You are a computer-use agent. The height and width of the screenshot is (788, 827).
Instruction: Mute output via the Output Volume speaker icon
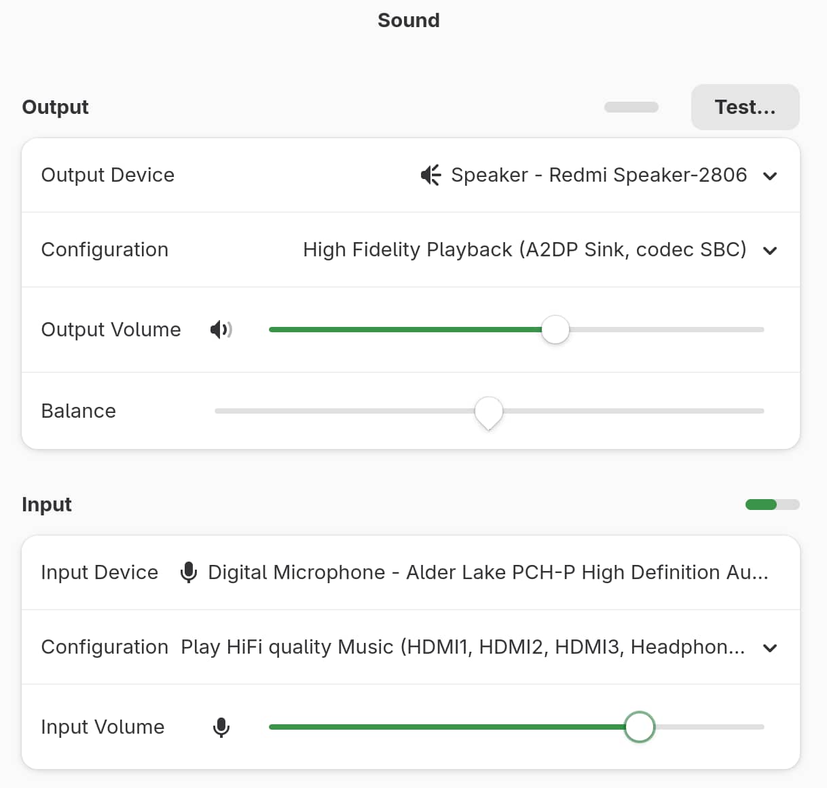click(221, 330)
